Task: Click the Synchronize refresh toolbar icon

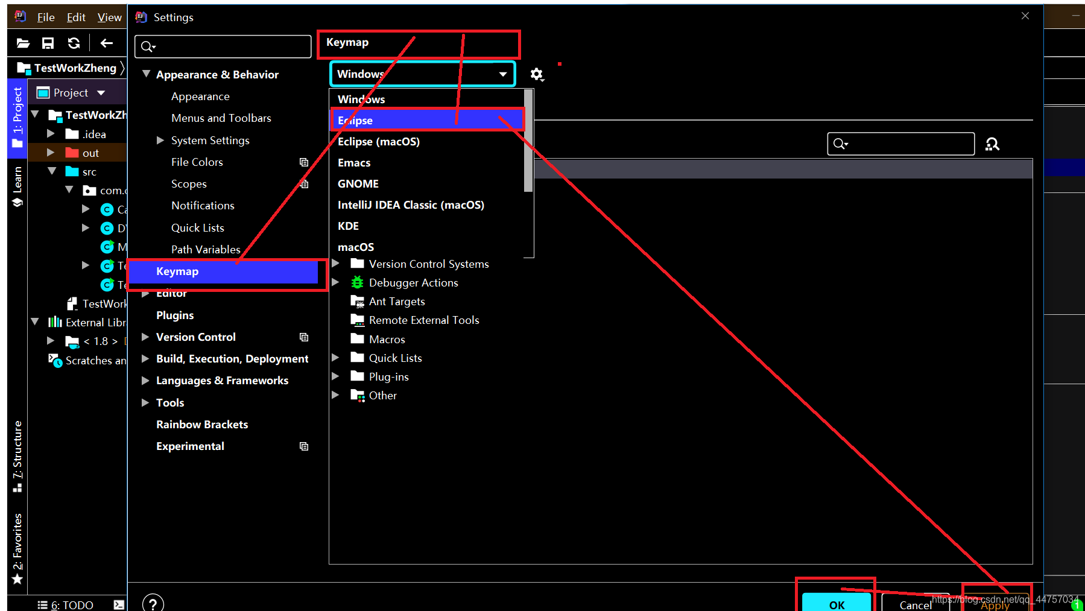Action: [x=74, y=43]
